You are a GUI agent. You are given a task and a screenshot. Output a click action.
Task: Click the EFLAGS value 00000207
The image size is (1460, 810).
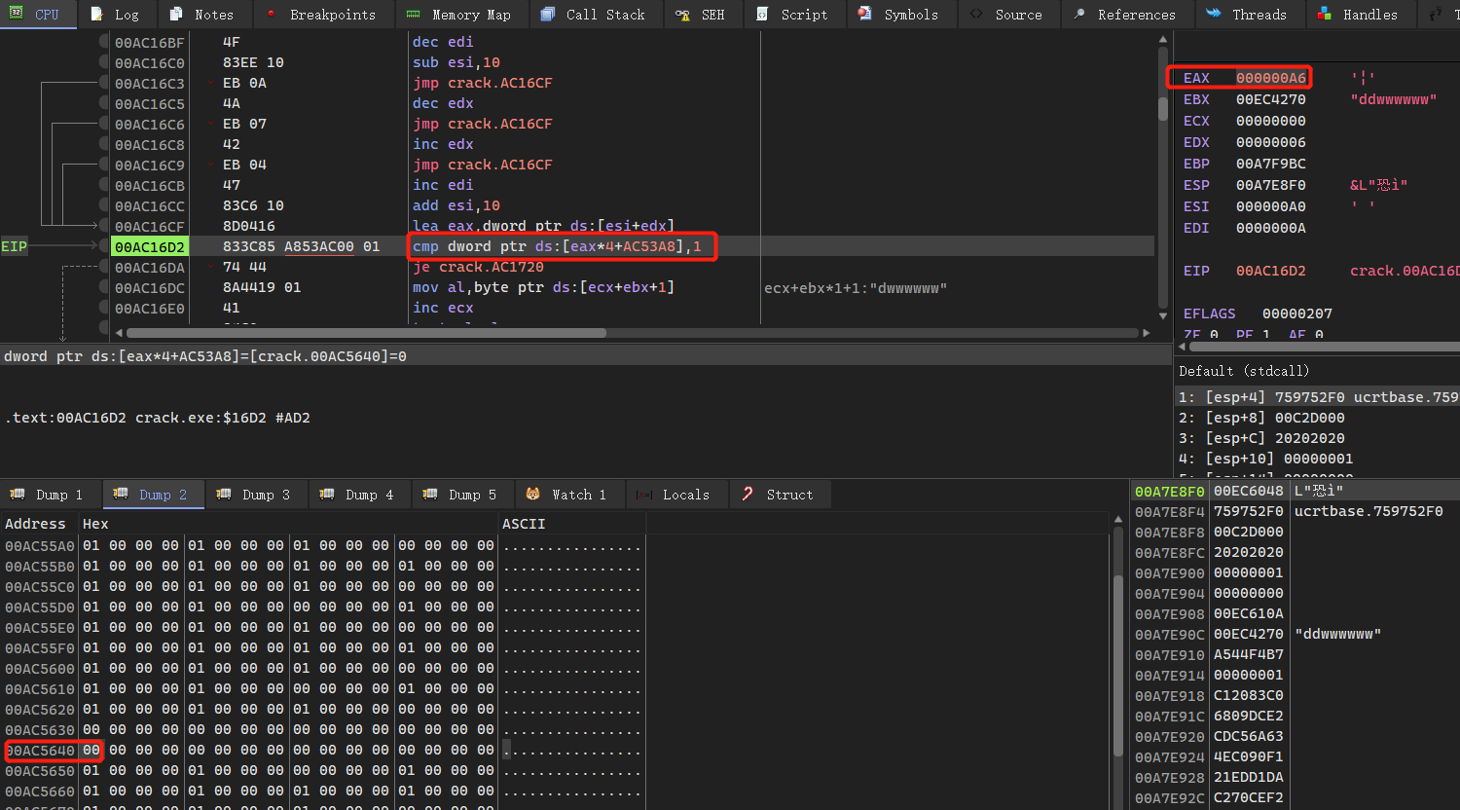[1297, 313]
